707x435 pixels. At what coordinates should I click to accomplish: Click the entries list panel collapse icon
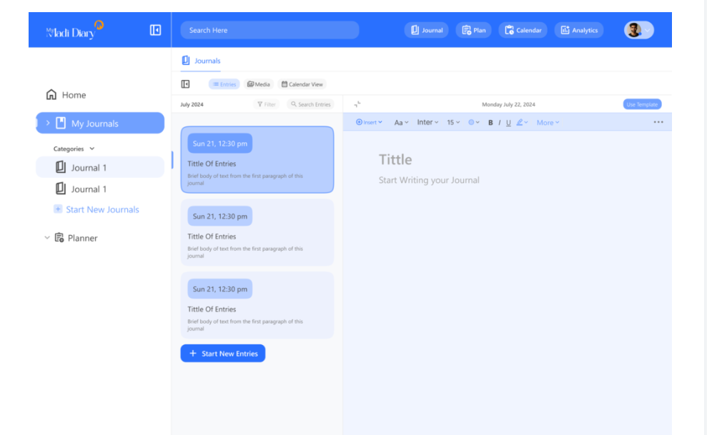coord(186,84)
